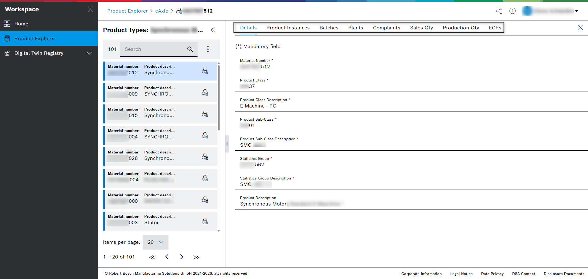The width and height of the screenshot is (588, 279).
Task: Click the search magnifier icon
Action: coord(190,49)
